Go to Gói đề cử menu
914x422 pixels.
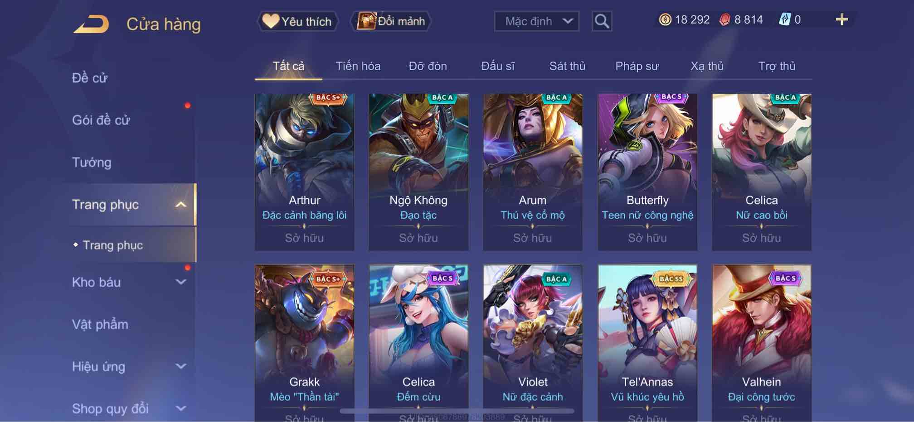pyautogui.click(x=101, y=120)
